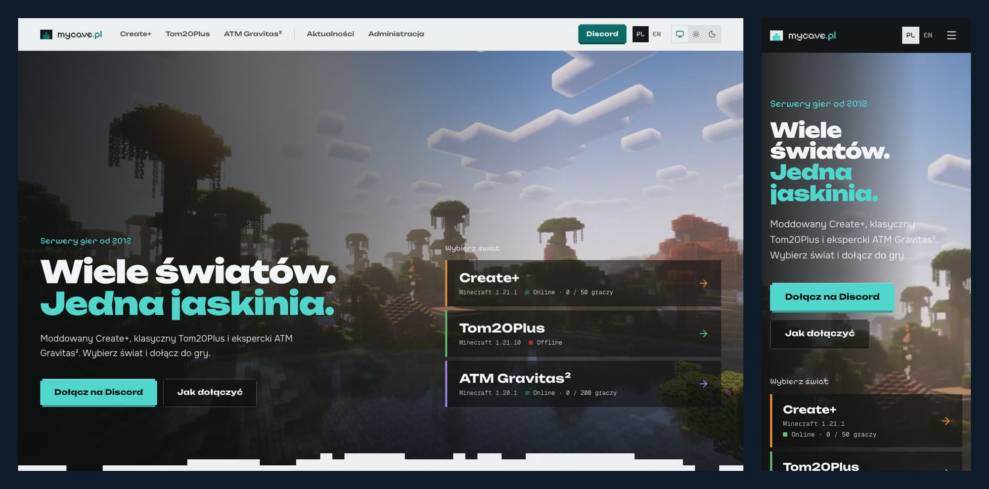The image size is (989, 489).
Task: Click the mycave.pl logo in mobile view
Action: pos(803,36)
